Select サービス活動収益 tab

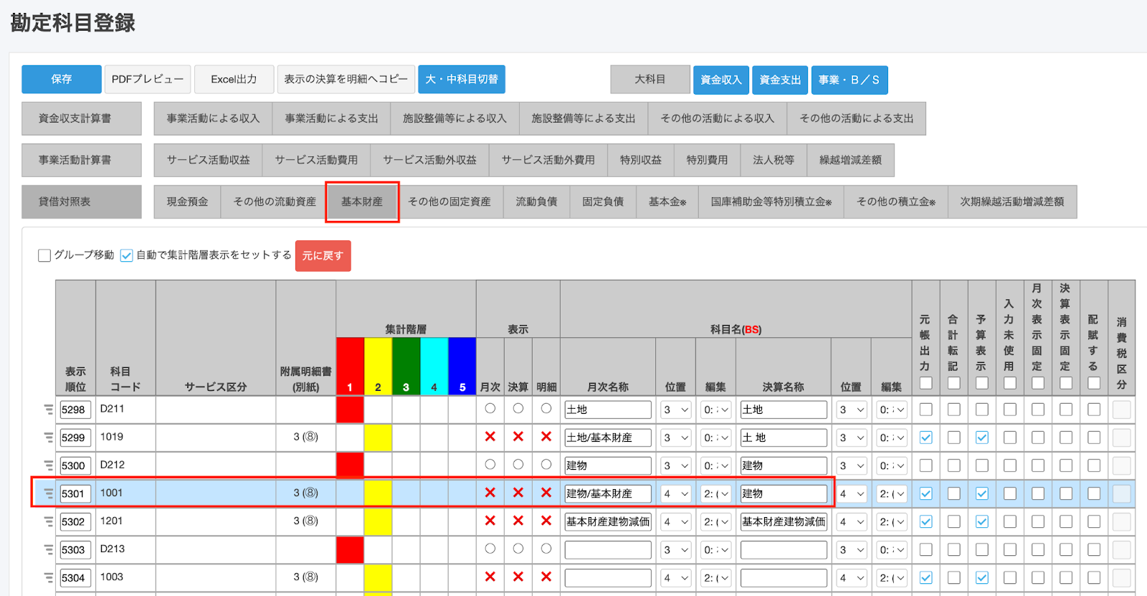[x=208, y=160]
